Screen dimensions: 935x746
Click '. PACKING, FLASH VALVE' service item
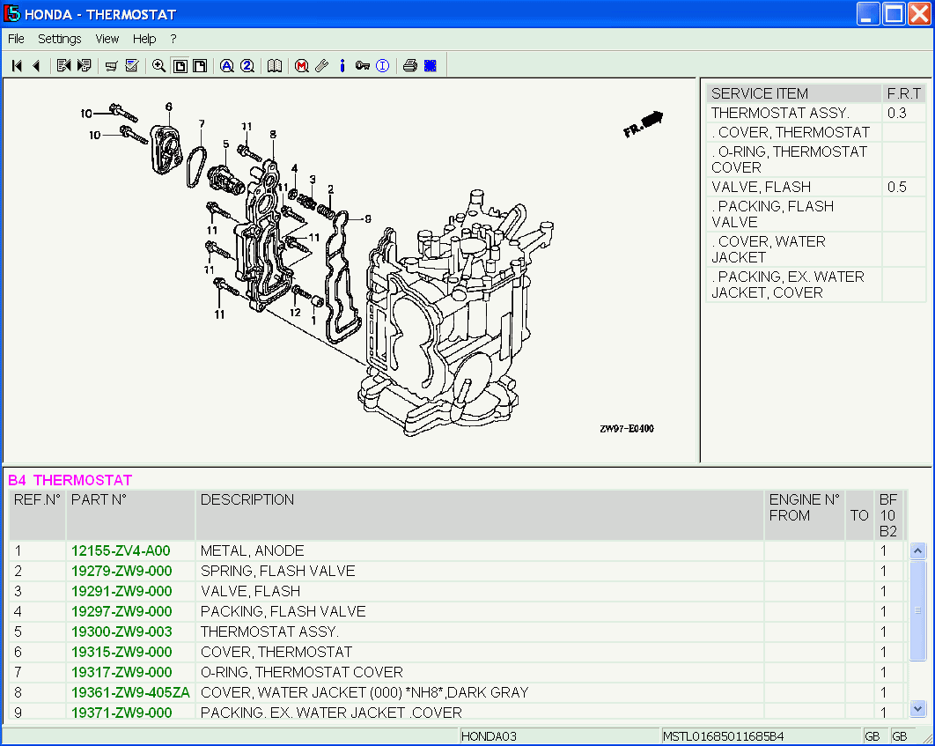pyautogui.click(x=773, y=214)
